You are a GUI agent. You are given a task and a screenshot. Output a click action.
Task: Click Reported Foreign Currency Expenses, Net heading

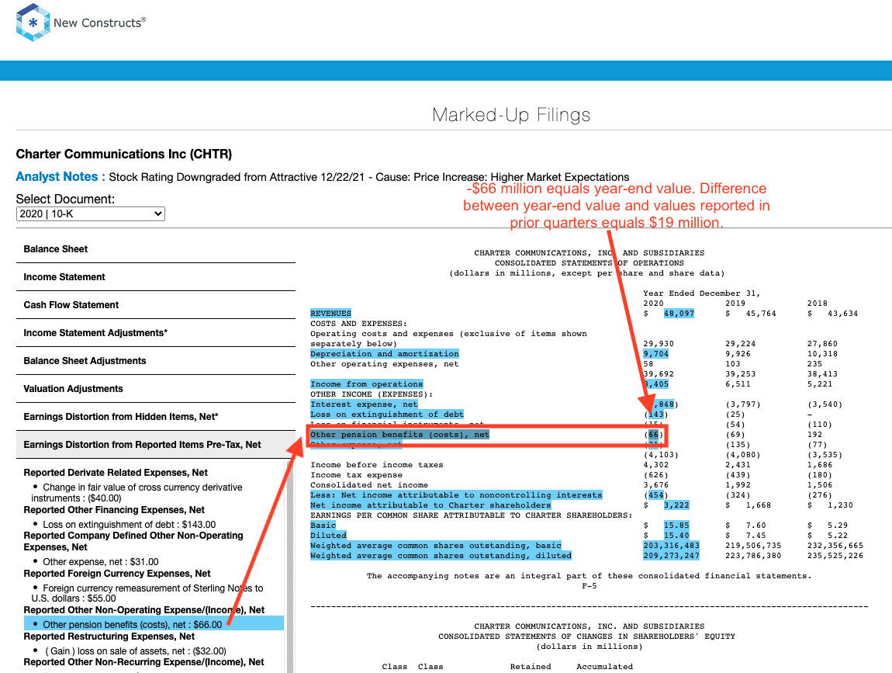[x=116, y=574]
